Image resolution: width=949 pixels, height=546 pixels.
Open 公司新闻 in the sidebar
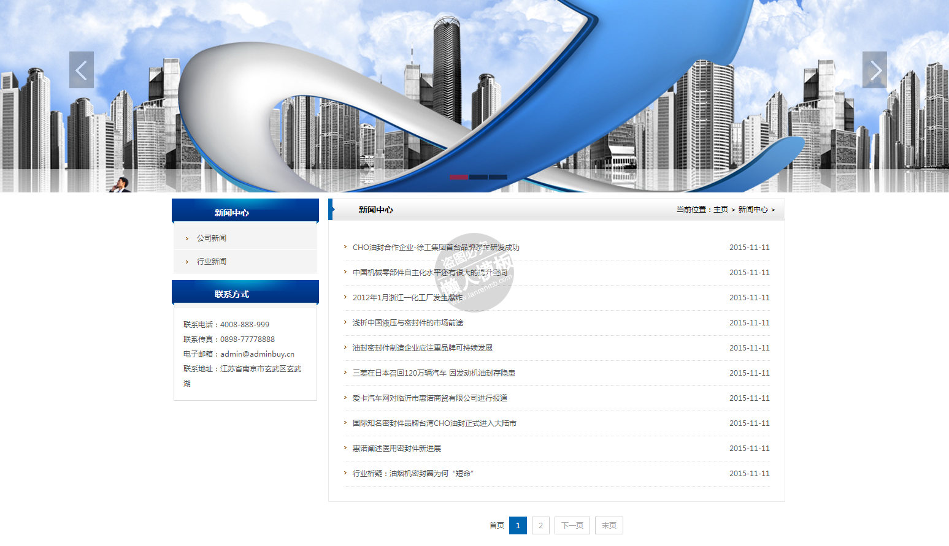click(212, 238)
